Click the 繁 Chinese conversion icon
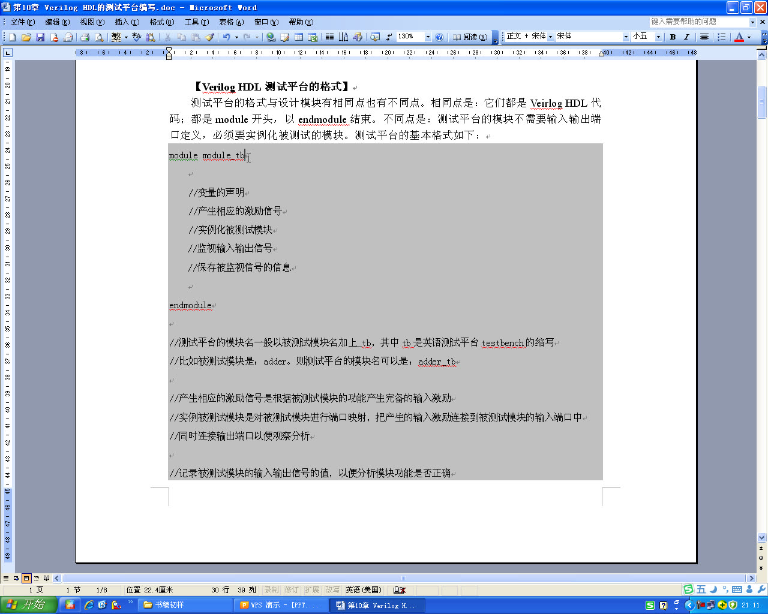Image resolution: width=768 pixels, height=614 pixels. pyautogui.click(x=116, y=37)
